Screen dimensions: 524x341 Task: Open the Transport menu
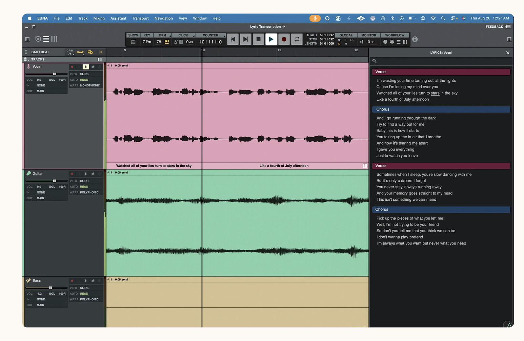(x=140, y=18)
